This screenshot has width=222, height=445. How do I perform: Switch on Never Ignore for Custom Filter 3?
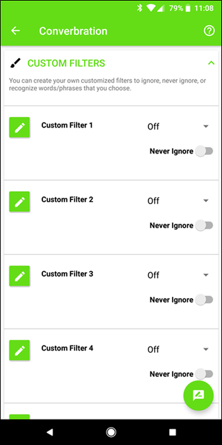point(204,300)
